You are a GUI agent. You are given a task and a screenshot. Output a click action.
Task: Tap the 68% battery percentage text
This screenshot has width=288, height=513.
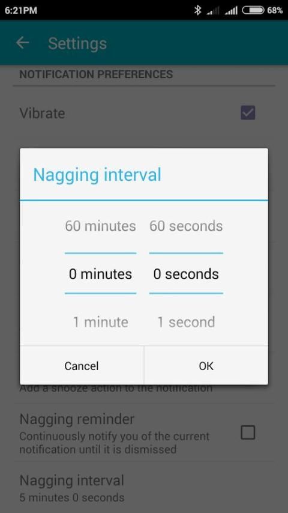275,10
